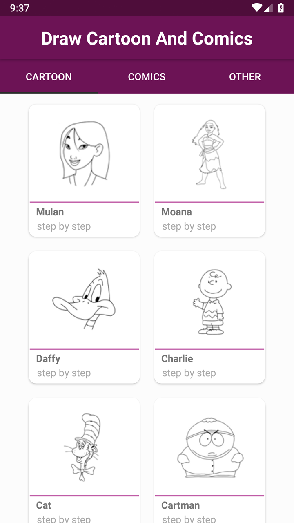
Task: Open the Mulan drawing thumbnail
Action: tap(85, 153)
